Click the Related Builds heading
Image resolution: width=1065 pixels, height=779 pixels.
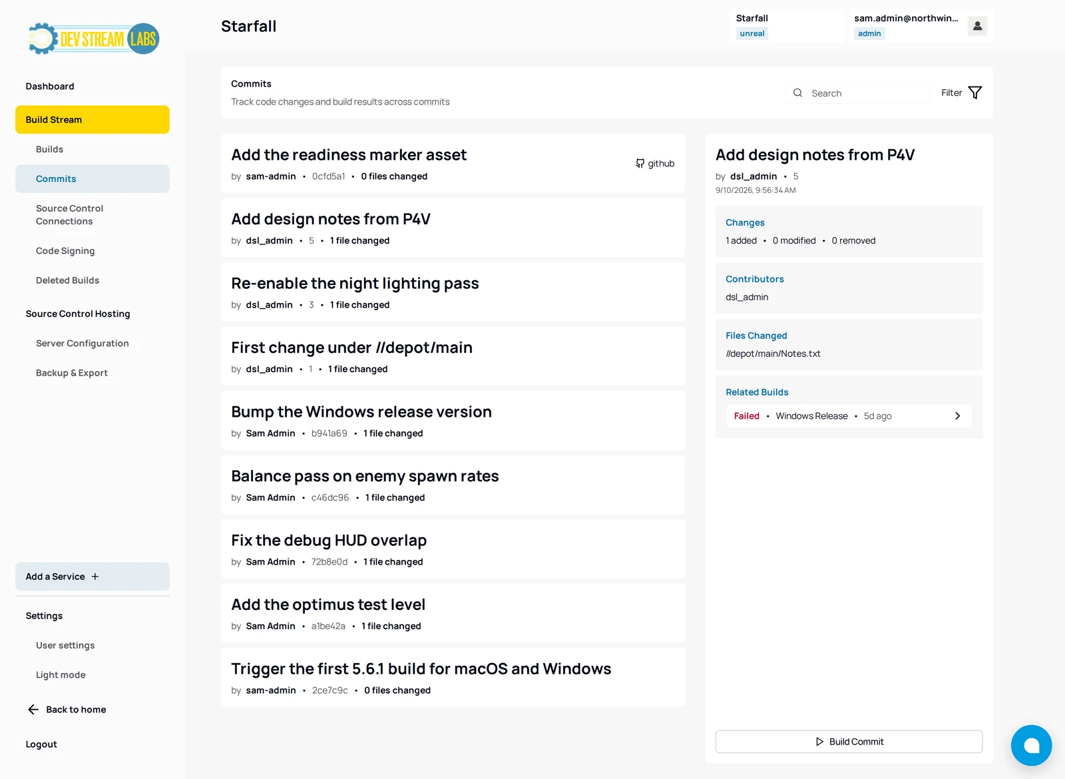[x=757, y=392]
